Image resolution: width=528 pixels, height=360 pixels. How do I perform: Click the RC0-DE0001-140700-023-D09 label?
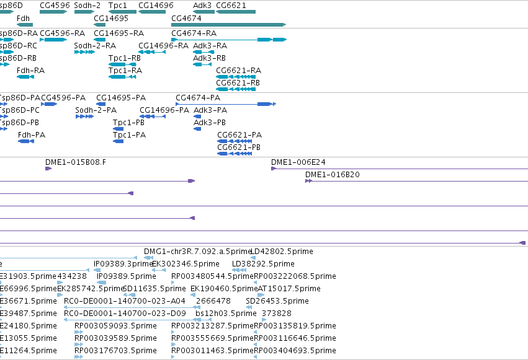pyautogui.click(x=125, y=314)
